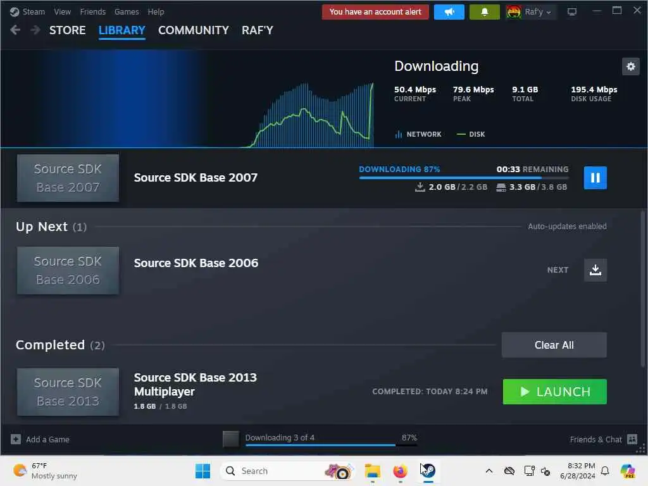The image size is (648, 486).
Task: Open File Explorer from taskbar
Action: click(372, 471)
